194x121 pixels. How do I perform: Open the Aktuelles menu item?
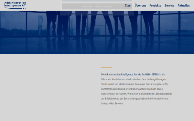point(184,5)
